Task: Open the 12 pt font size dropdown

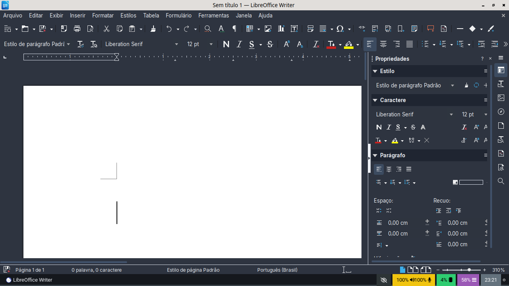Action: click(211, 44)
